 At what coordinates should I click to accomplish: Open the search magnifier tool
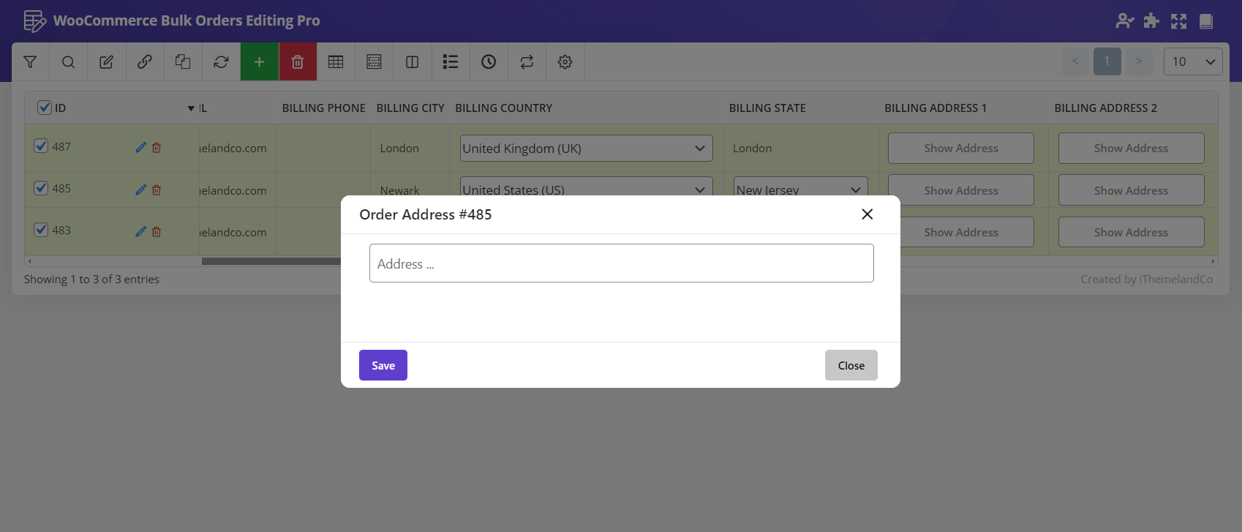coord(68,62)
